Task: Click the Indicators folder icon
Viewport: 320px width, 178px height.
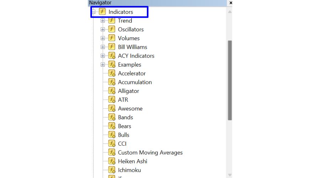Action: pos(102,12)
